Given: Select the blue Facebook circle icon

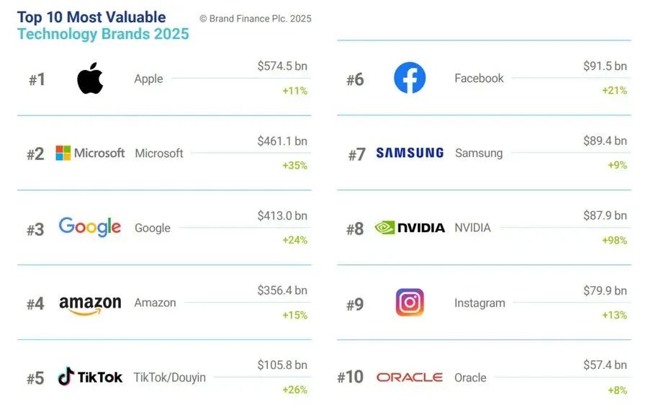Looking at the screenshot, I should [410, 78].
